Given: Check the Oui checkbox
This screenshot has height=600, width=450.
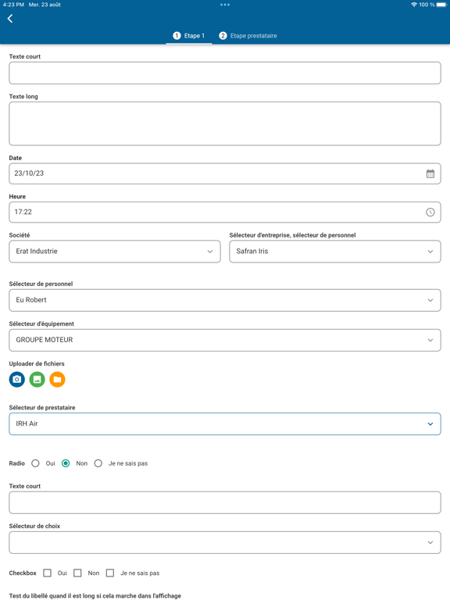Looking at the screenshot, I should [47, 573].
